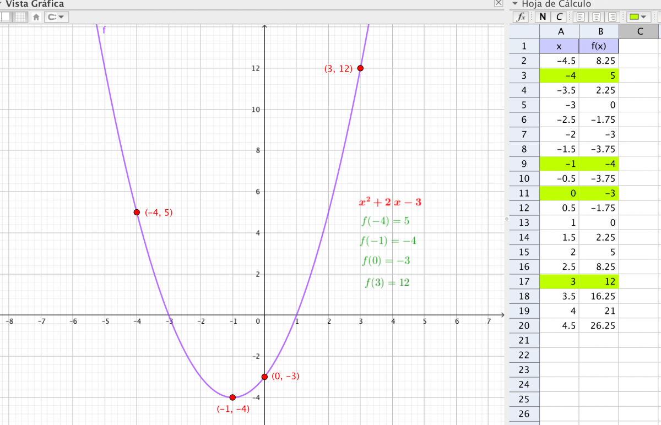Click the home default view icon
This screenshot has width=661, height=425.
tap(36, 17)
